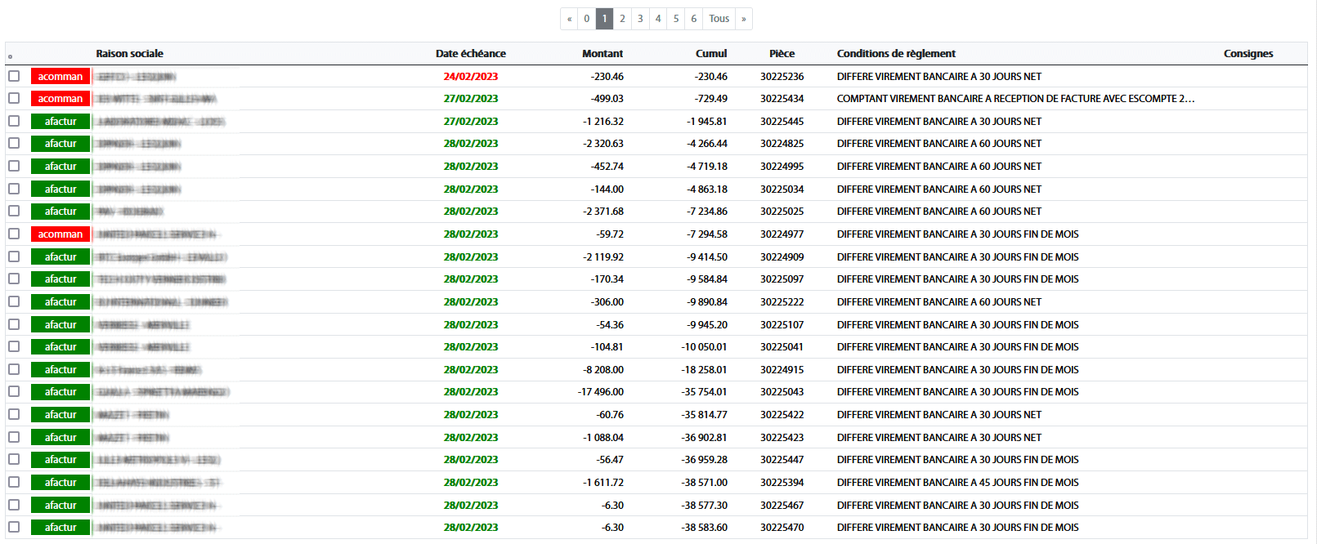Click the afactur tag for pièce 30225423
Screen dimensions: 1317x544
click(60, 438)
